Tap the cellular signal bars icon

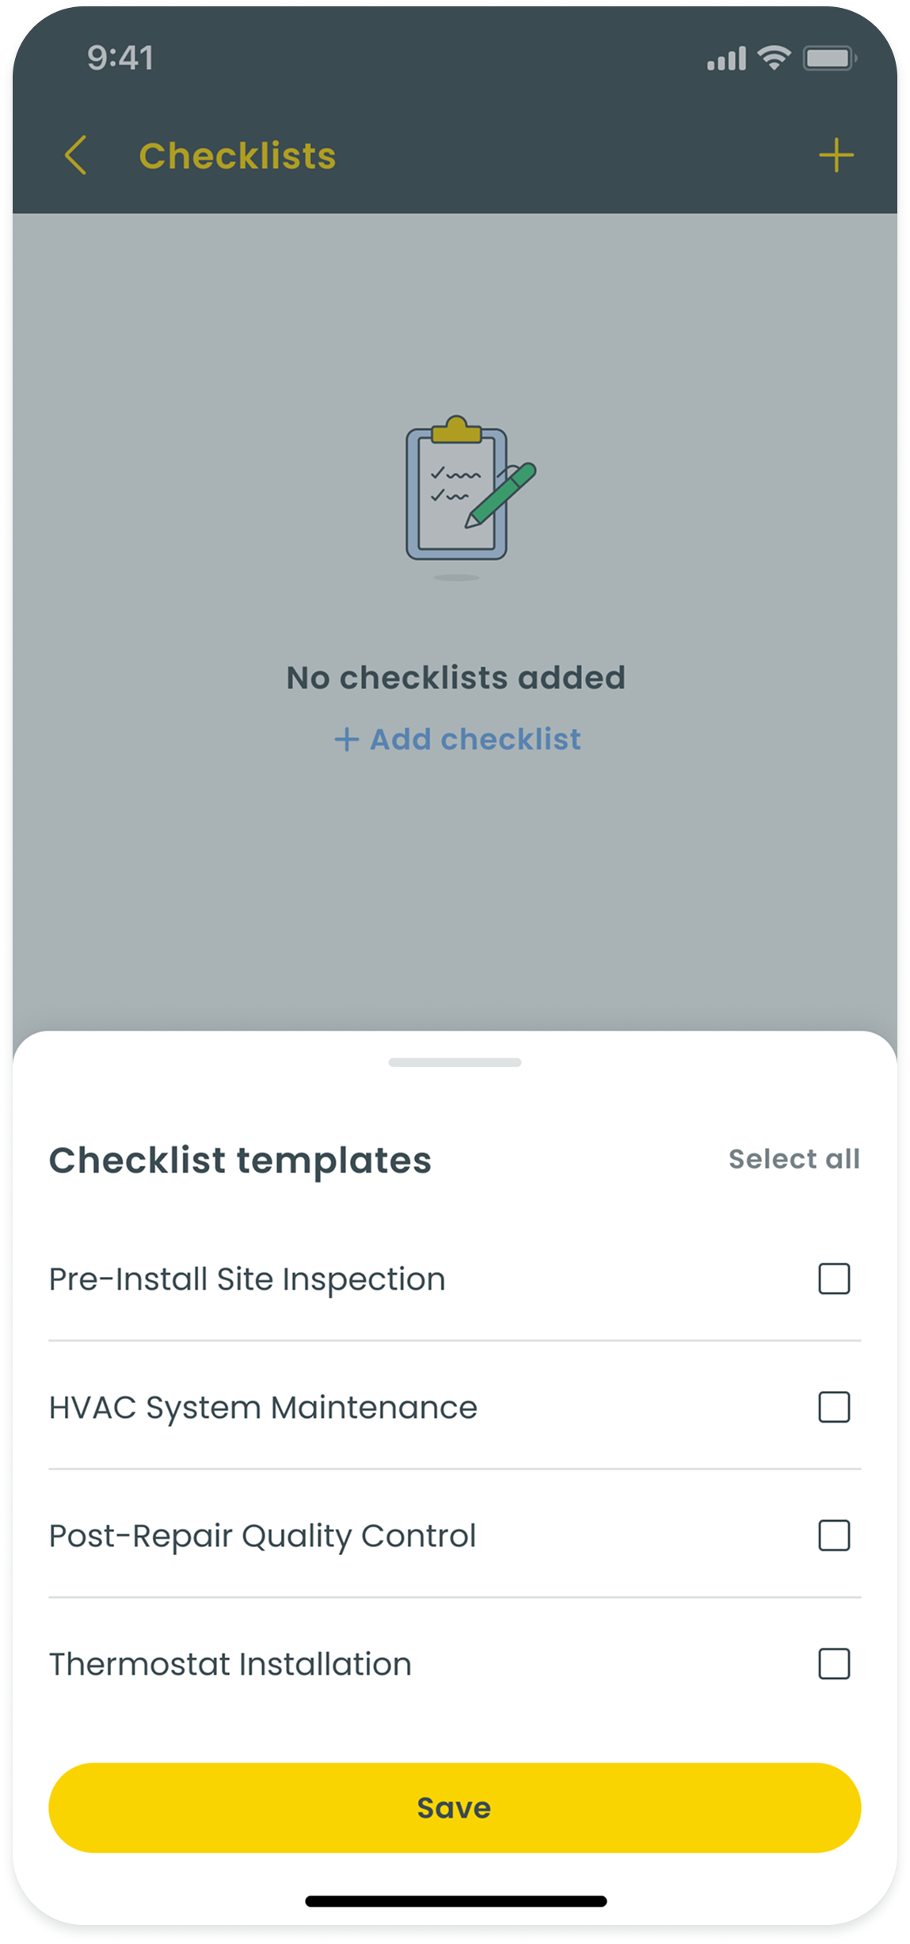[726, 59]
